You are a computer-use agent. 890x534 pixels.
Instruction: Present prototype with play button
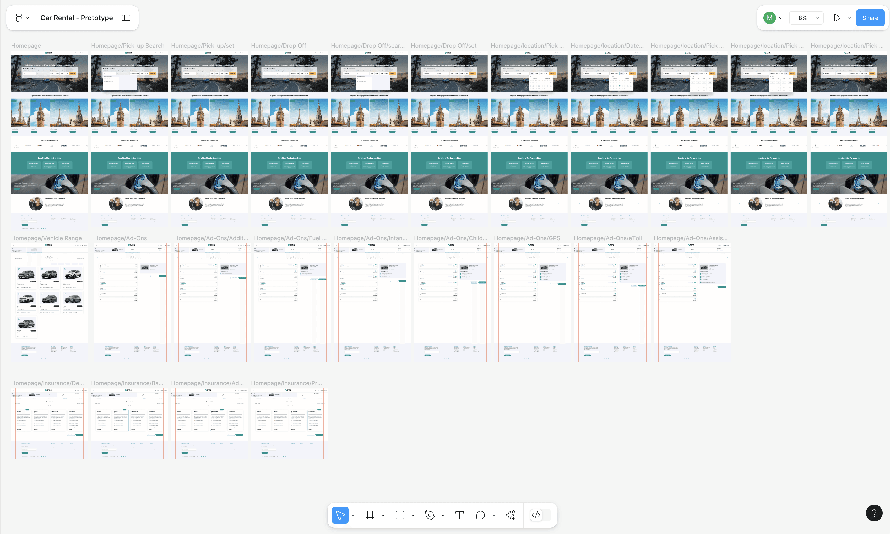[x=837, y=18]
